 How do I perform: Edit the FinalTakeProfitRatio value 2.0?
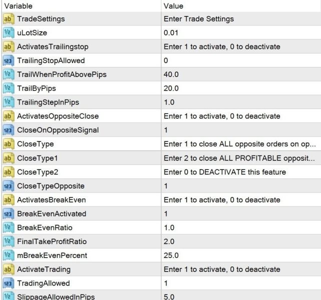(240, 241)
